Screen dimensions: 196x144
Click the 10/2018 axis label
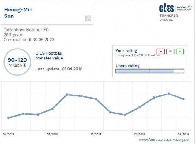click(x=96, y=134)
